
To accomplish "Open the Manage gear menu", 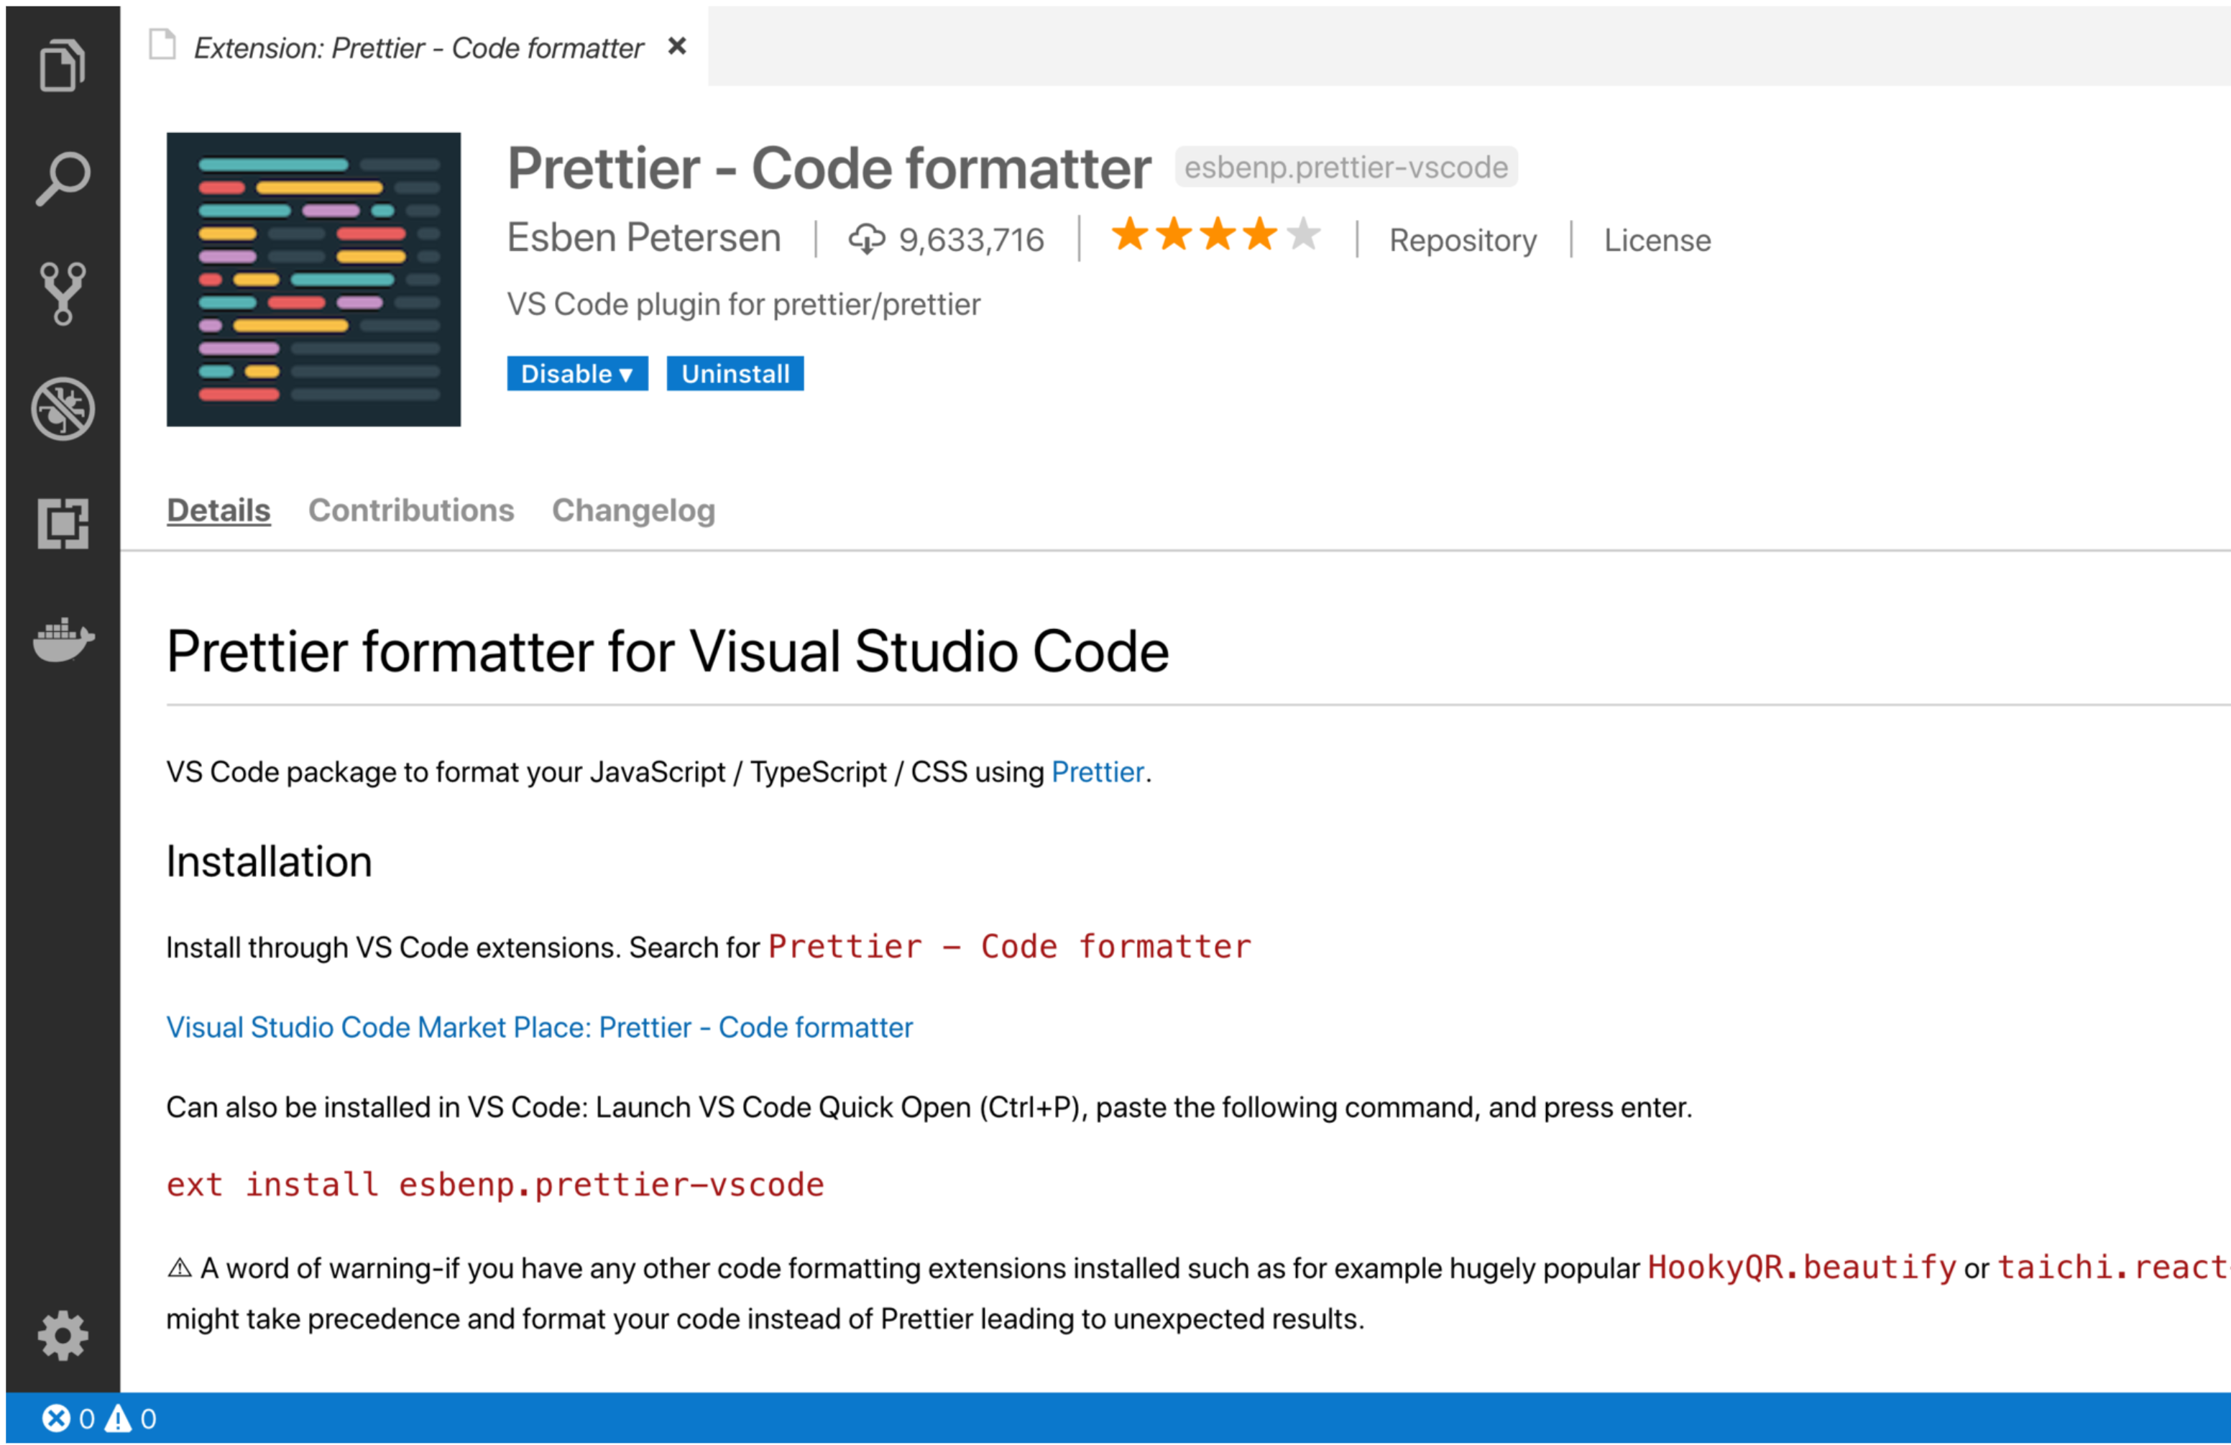I will pyautogui.click(x=63, y=1335).
